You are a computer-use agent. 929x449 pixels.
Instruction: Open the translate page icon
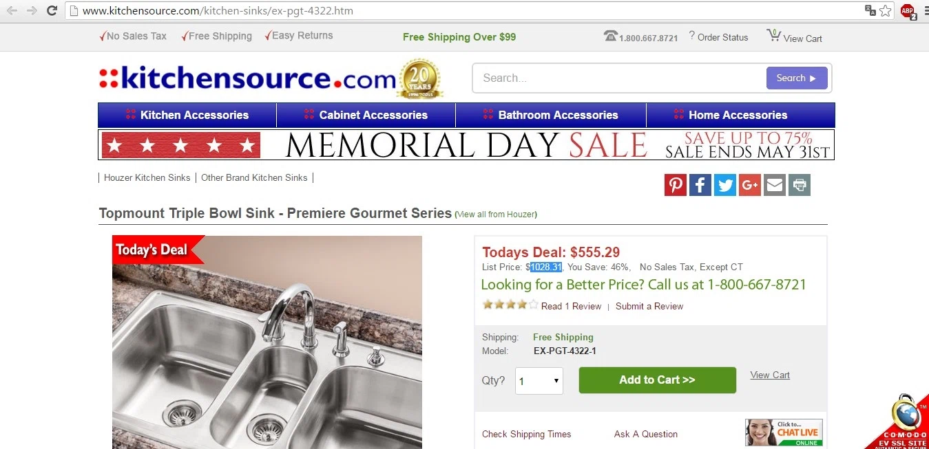click(870, 10)
